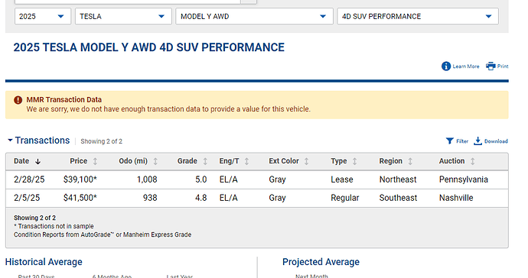528x278 pixels.
Task: Sort by Ext Color column arrows
Action: pyautogui.click(x=306, y=161)
